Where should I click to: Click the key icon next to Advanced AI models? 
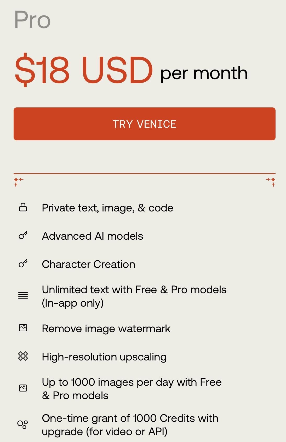(x=23, y=236)
